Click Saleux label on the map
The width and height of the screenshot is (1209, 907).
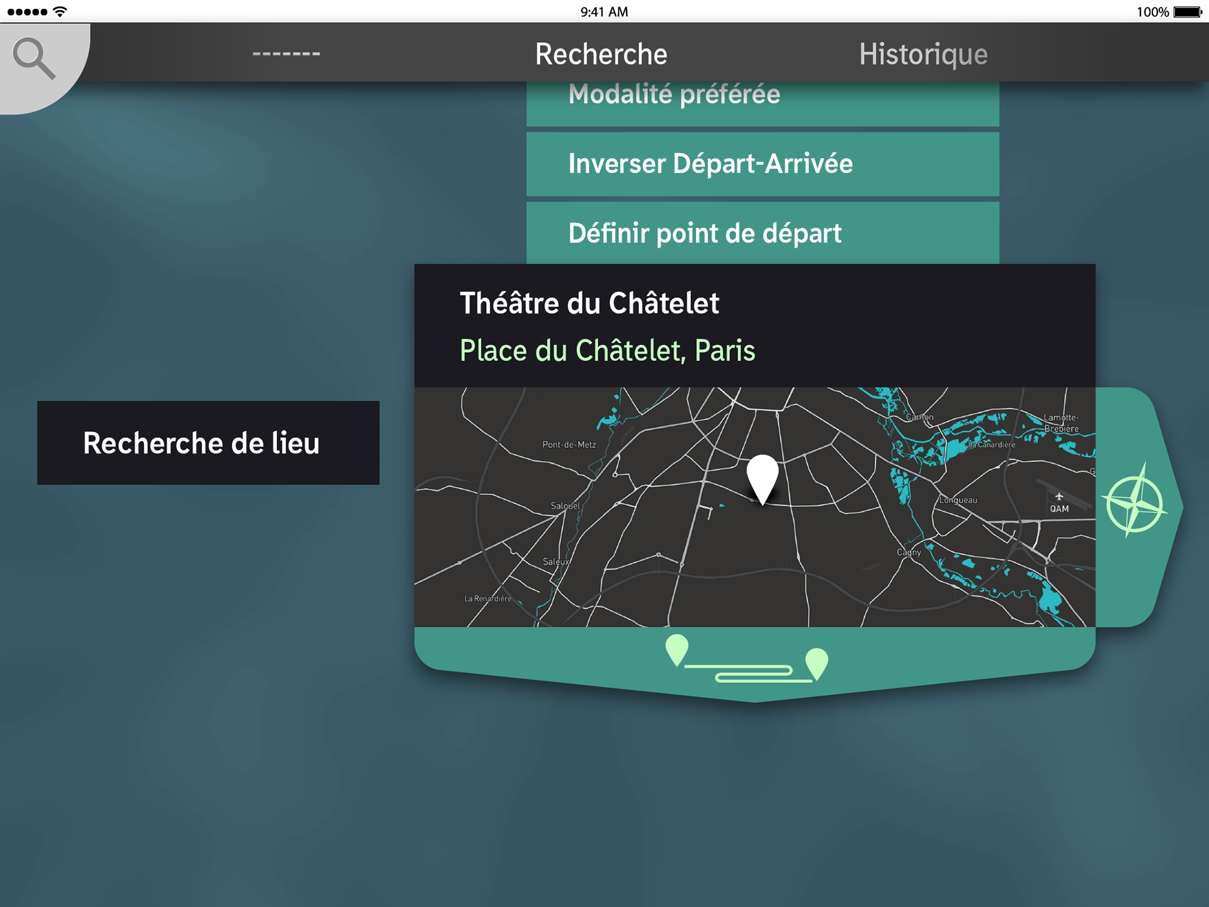click(556, 562)
